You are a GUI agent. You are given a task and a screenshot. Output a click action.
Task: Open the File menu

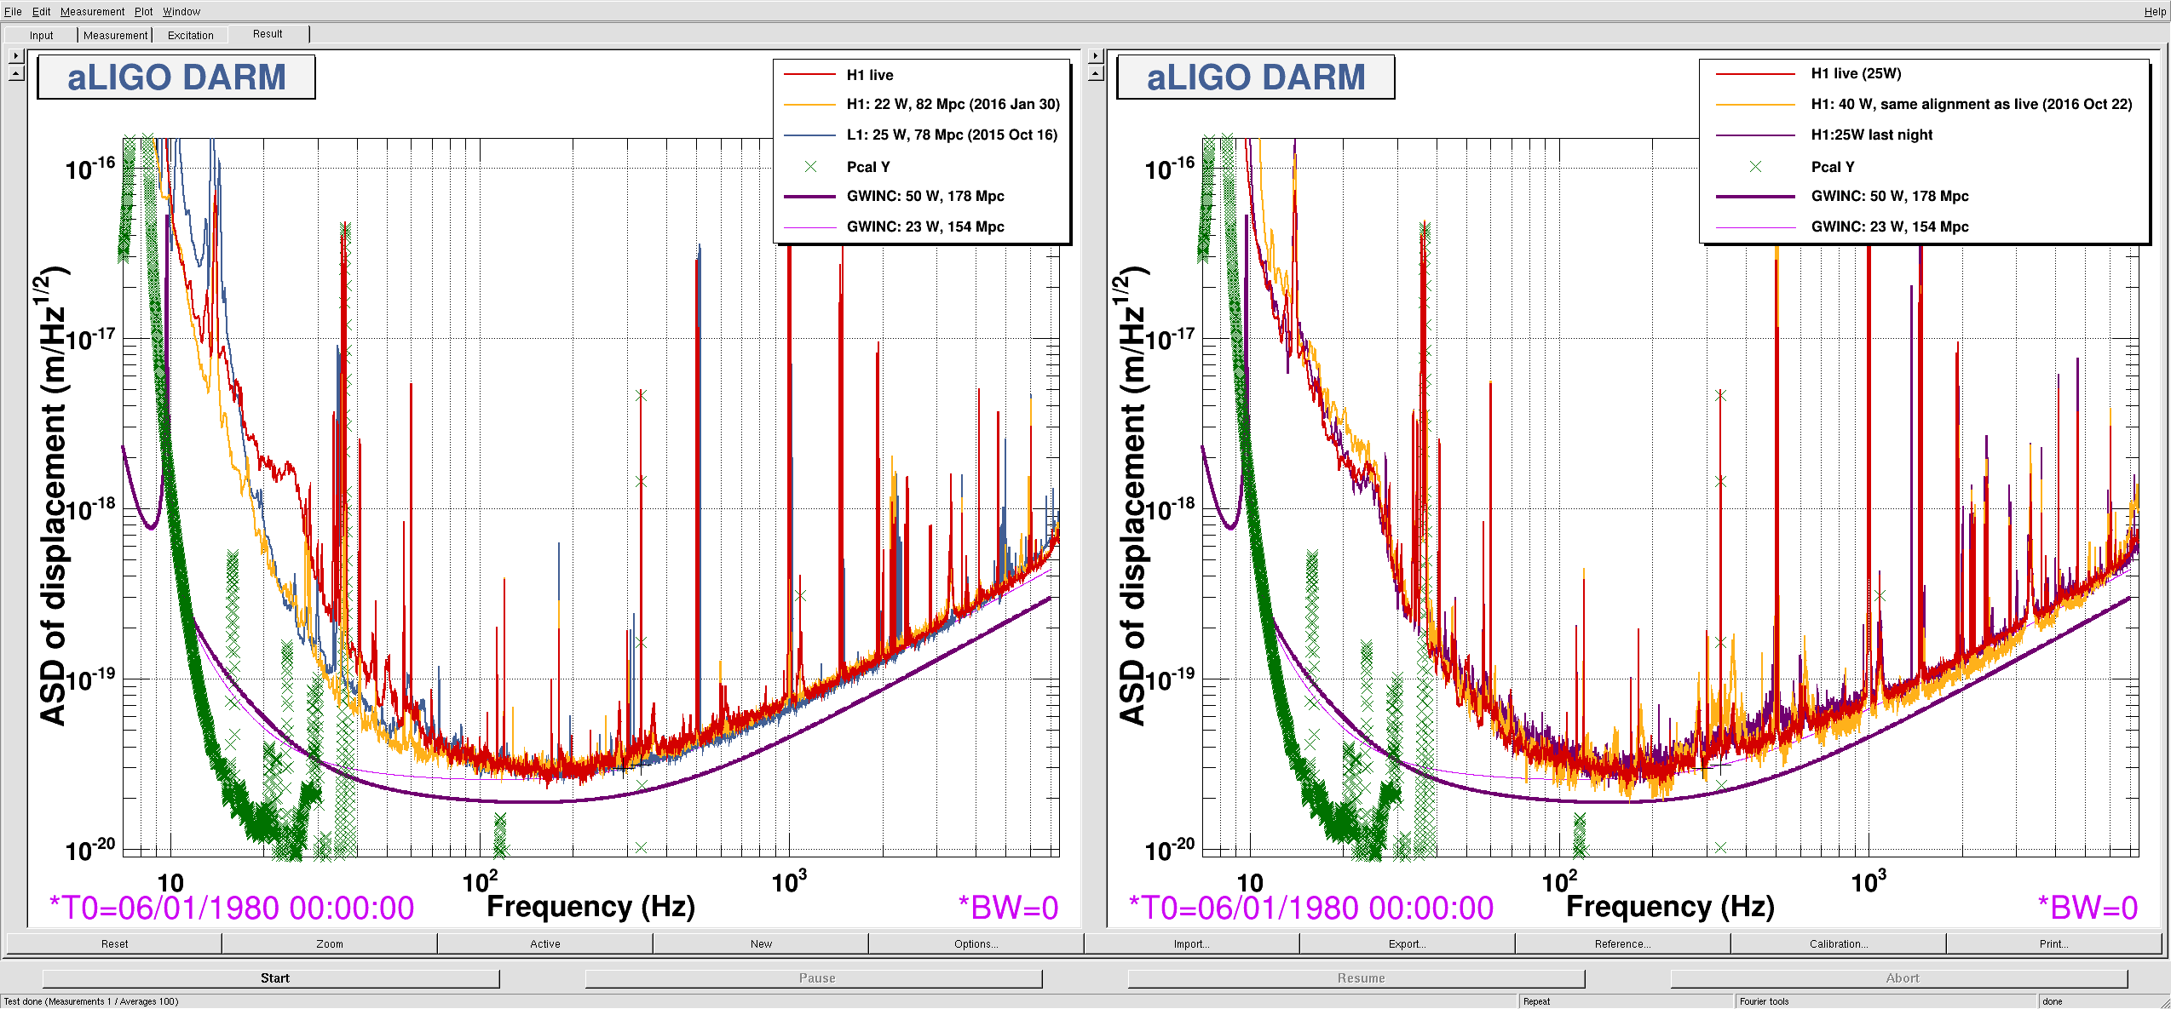tap(13, 11)
